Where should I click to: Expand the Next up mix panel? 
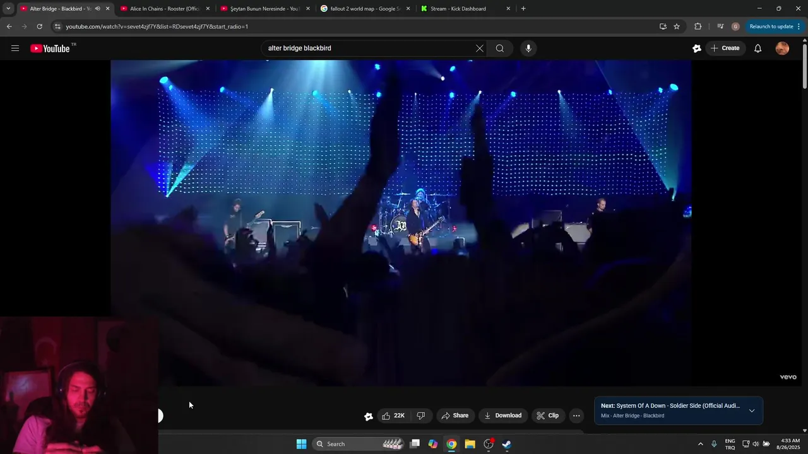point(752,410)
